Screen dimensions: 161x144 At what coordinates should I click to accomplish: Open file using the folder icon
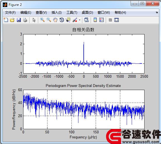pos(12,20)
